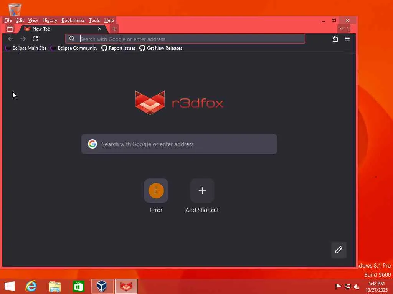Open Eclipse Main Site bookmark
Image resolution: width=393 pixels, height=294 pixels.
(x=26, y=48)
